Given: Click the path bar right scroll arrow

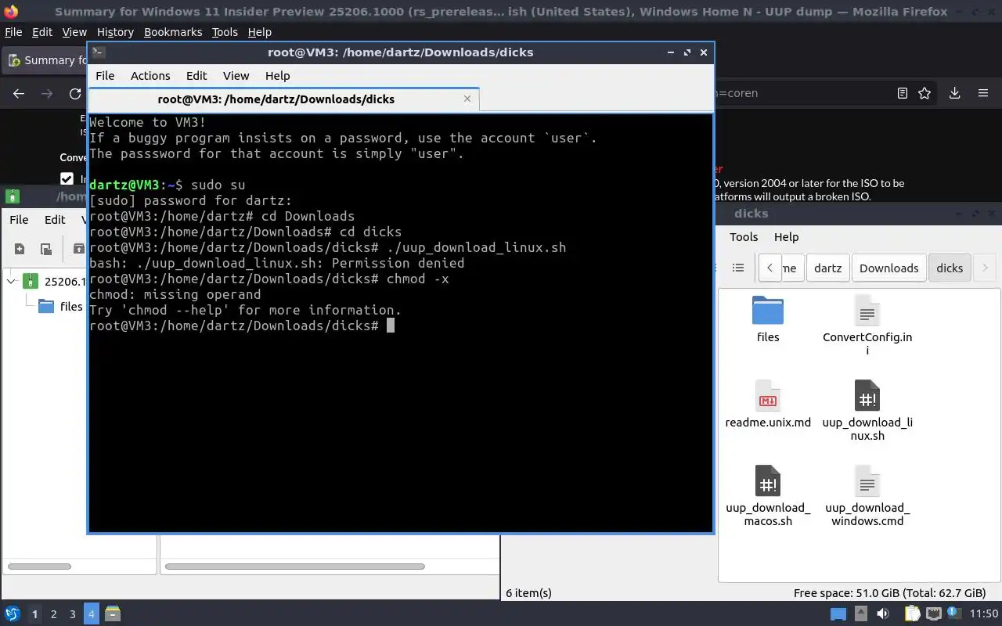Looking at the screenshot, I should coord(985,268).
